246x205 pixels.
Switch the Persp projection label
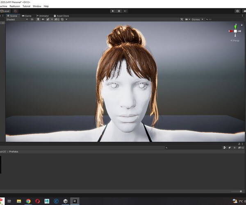point(235,41)
